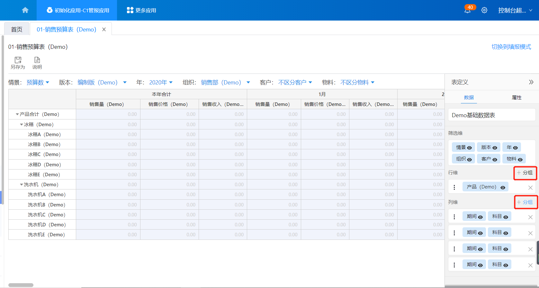Open settings gear icon in header
539x288 pixels.
click(x=484, y=10)
